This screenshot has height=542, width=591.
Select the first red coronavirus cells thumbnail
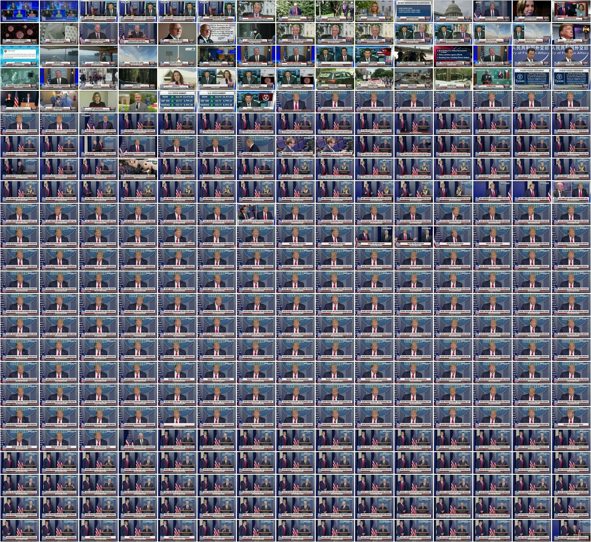[19, 34]
